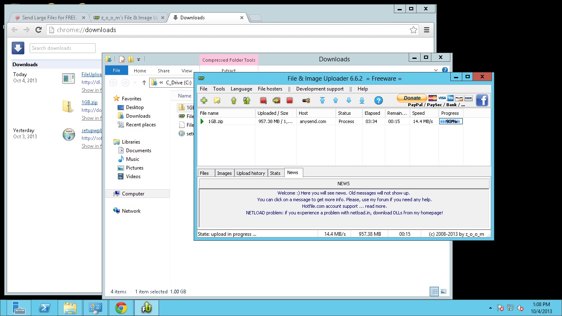Expand the Explorer ribbon chevron arrow
Image resolution: width=562 pixels, height=316 pixels.
436,70
